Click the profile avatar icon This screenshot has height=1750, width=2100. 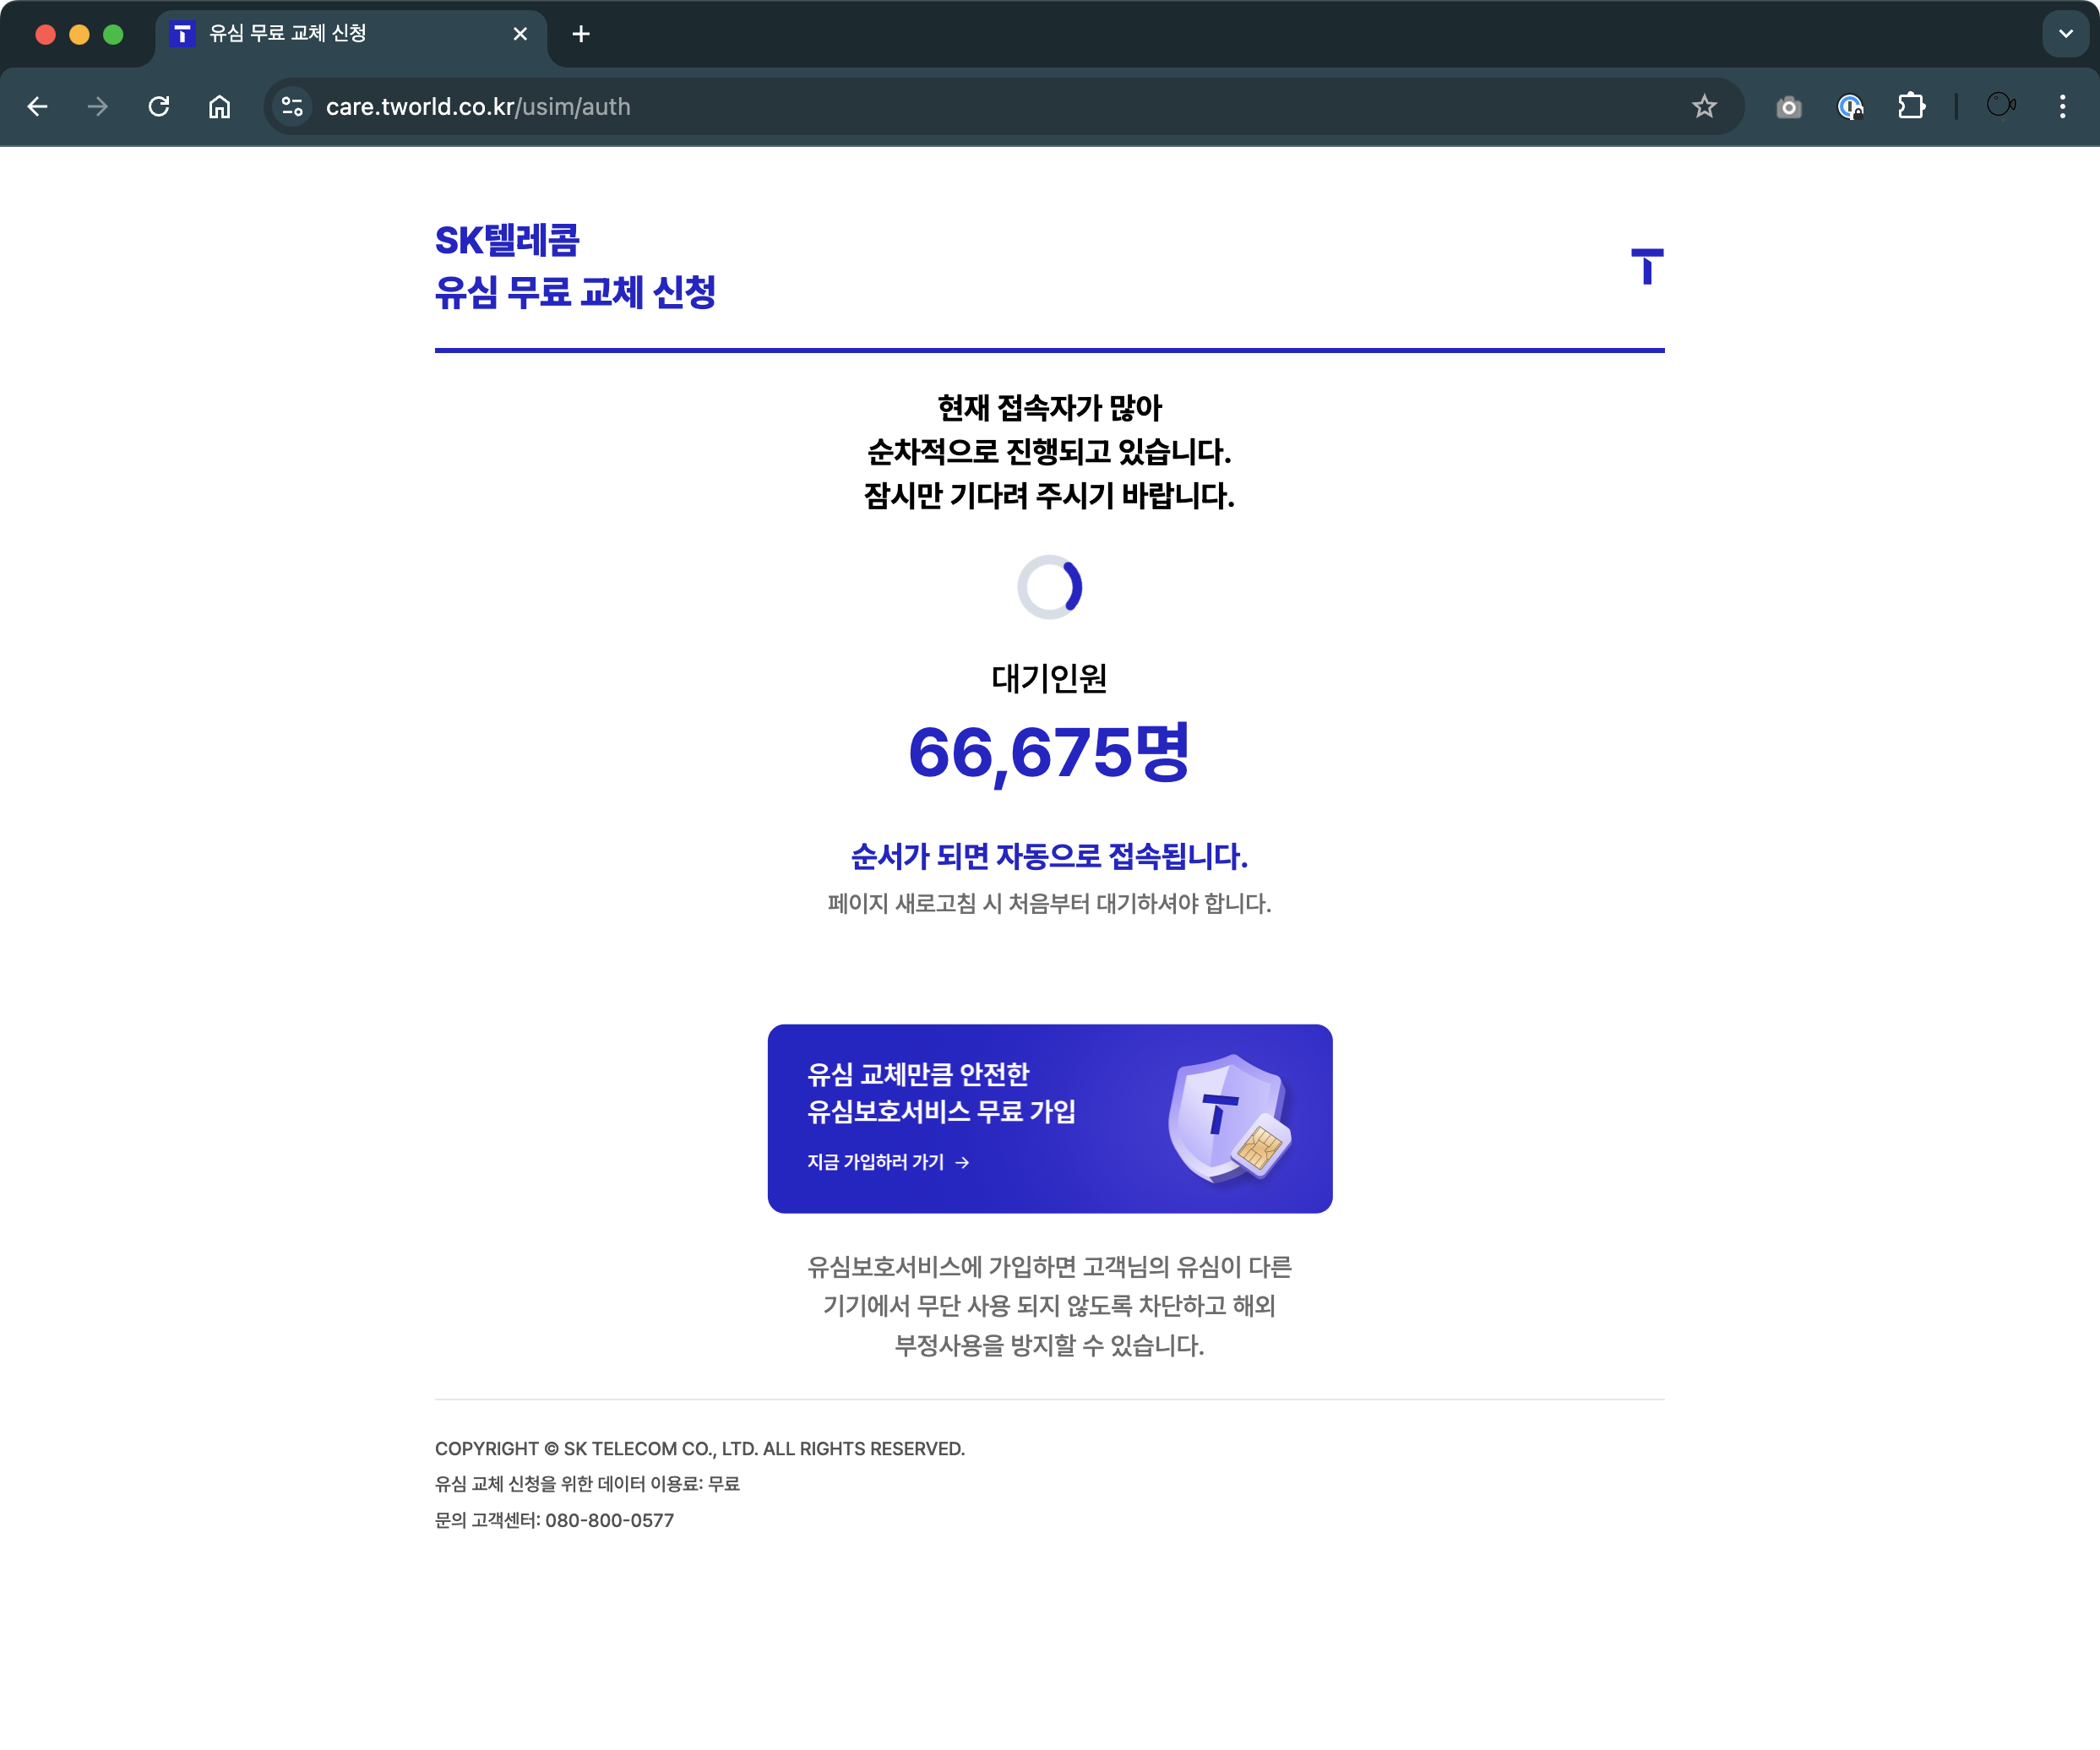pos(2001,105)
